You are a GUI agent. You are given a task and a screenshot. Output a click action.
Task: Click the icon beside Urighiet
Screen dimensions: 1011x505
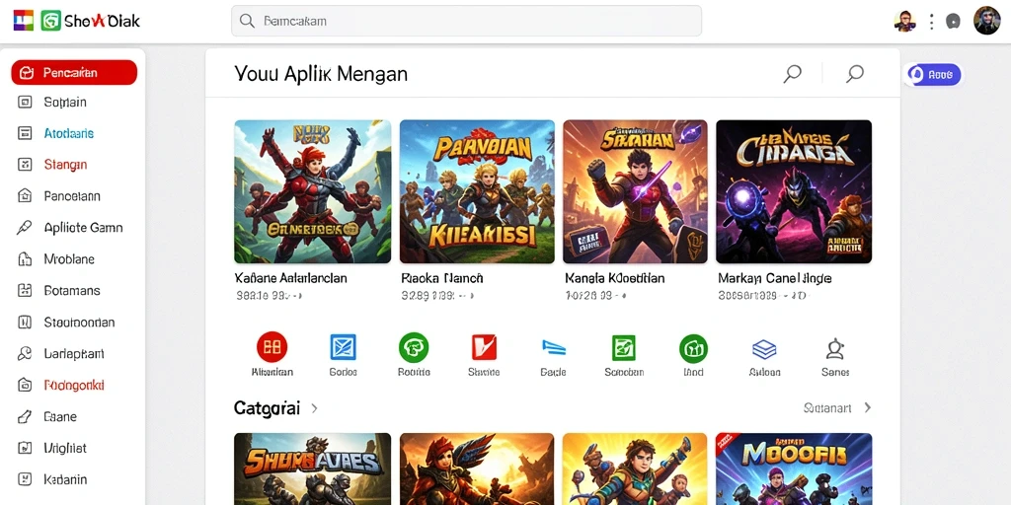(x=25, y=448)
